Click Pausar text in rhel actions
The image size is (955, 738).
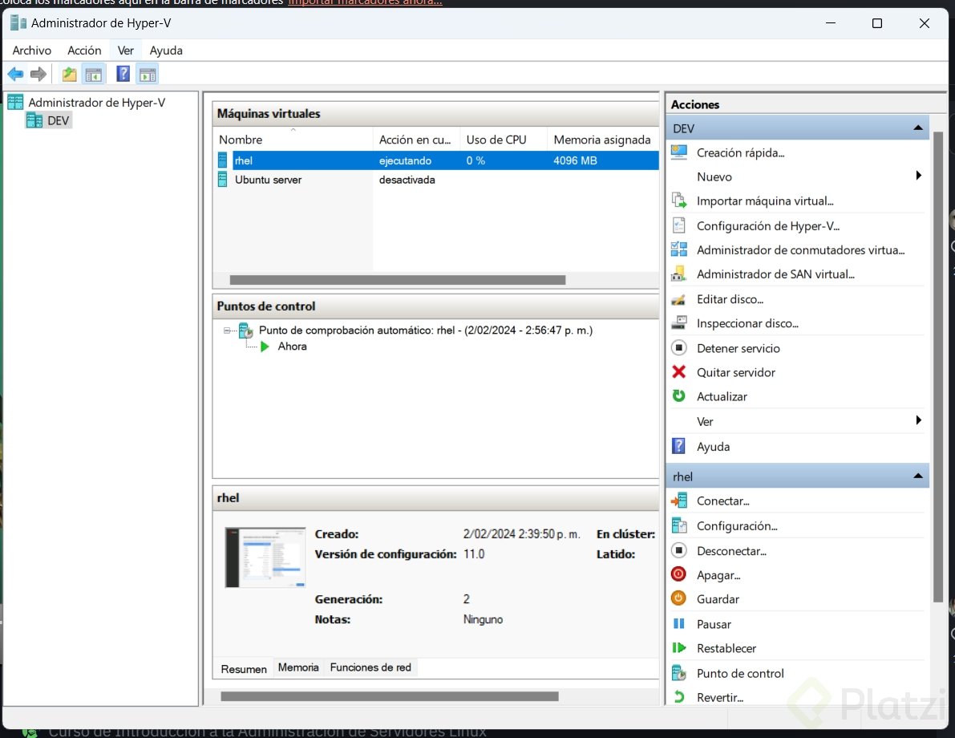714,624
